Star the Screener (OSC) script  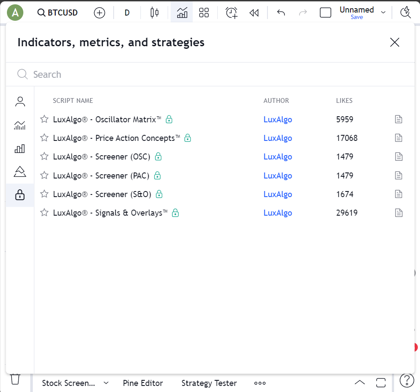point(44,156)
